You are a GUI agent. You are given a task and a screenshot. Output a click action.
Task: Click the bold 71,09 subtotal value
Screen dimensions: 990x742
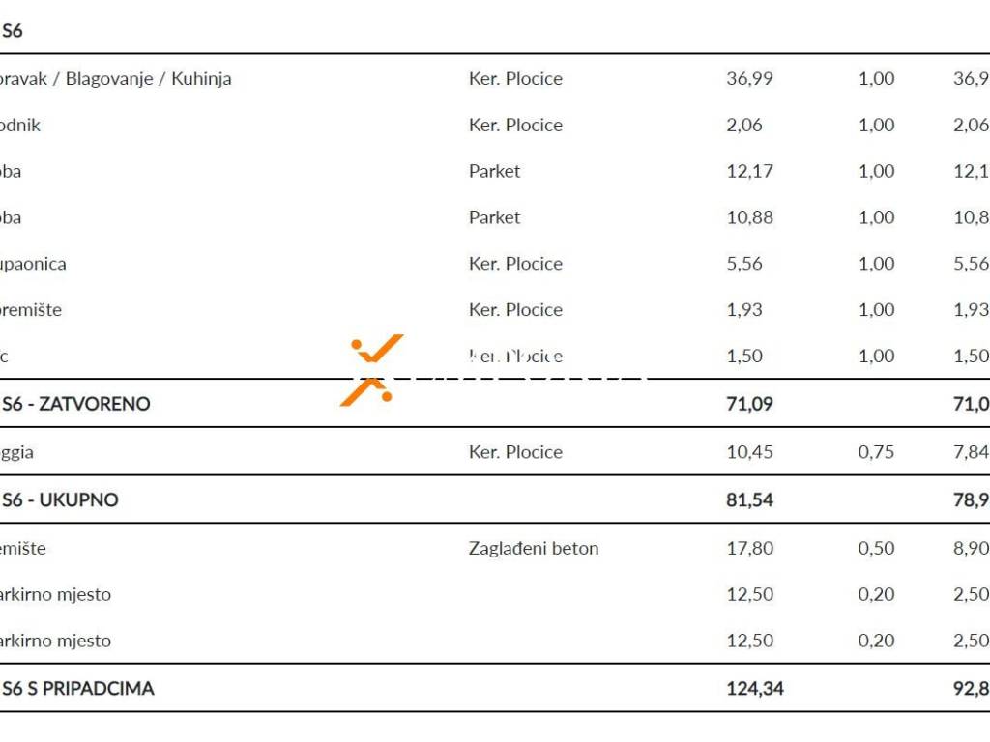tap(749, 404)
